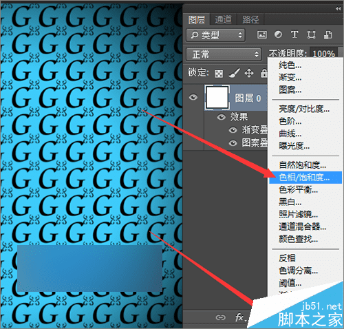The height and width of the screenshot is (329, 344).
Task: Filter layers by pixel image icon
Action: (262, 34)
